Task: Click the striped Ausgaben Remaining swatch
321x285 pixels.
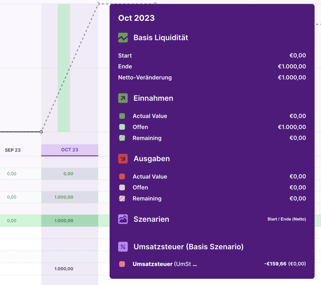Action: point(122,199)
